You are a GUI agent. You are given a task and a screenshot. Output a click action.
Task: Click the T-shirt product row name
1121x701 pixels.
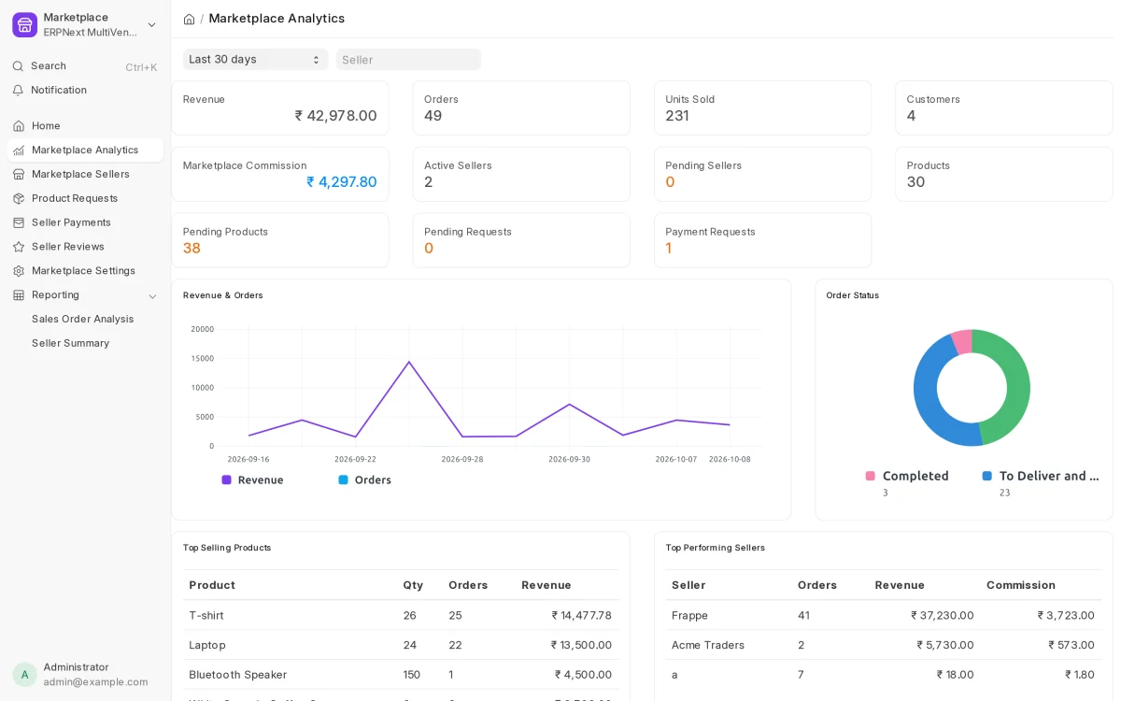(206, 616)
